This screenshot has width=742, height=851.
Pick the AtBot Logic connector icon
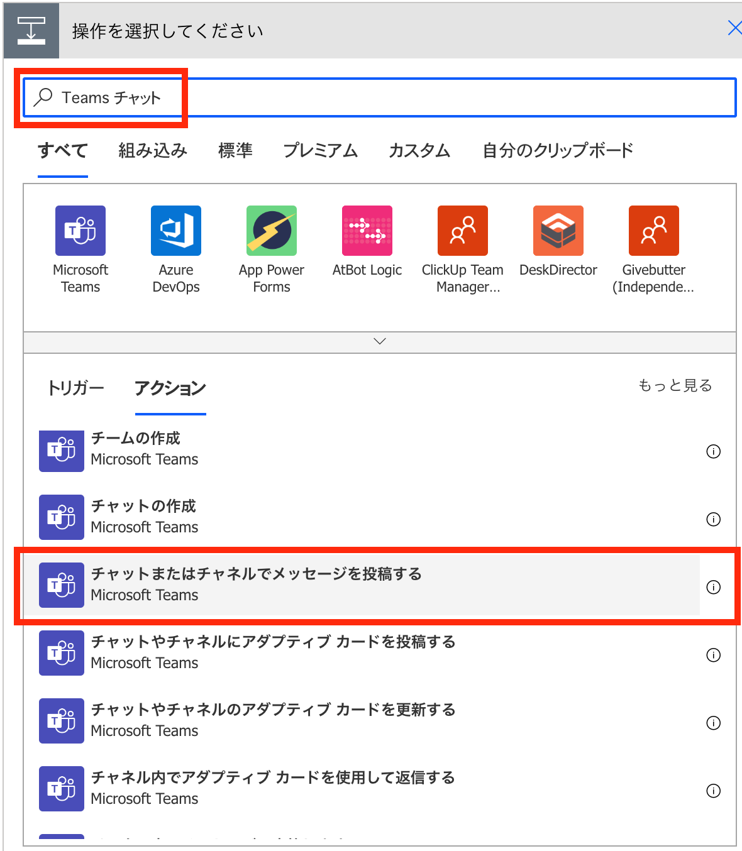[x=367, y=231]
